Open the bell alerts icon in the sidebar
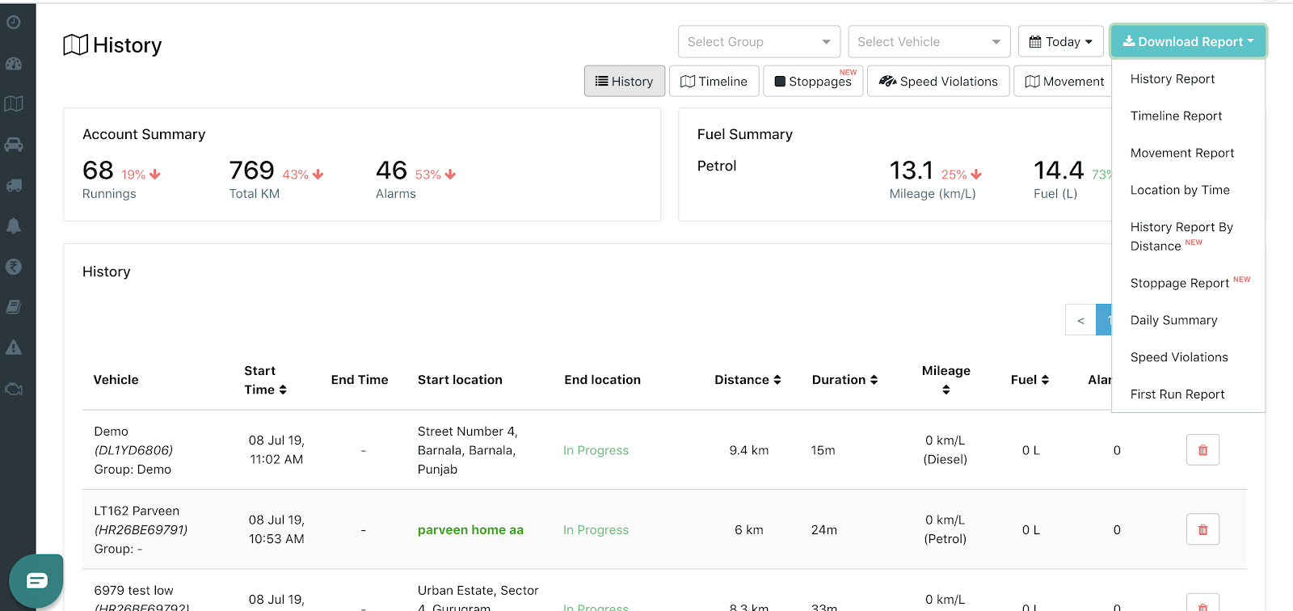The height and width of the screenshot is (611, 1293). pyautogui.click(x=14, y=225)
